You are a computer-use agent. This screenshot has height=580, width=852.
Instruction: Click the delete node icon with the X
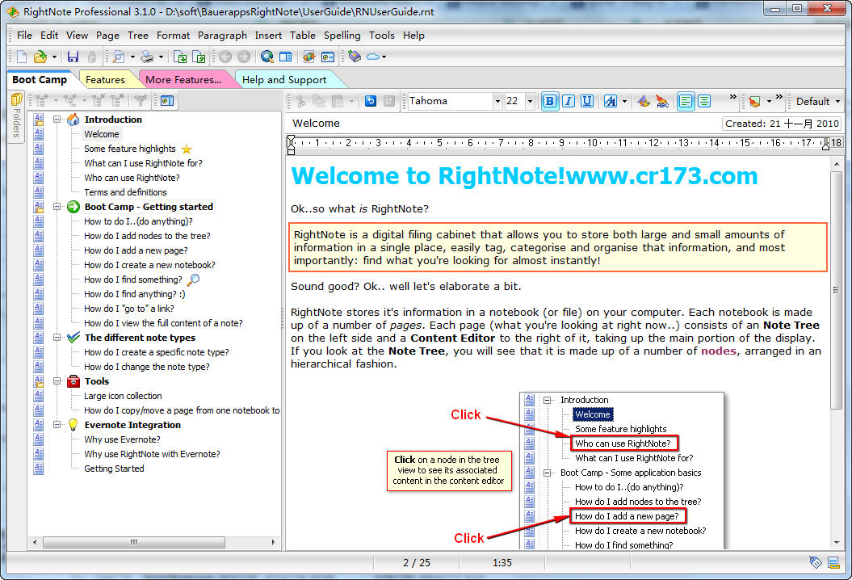117,100
